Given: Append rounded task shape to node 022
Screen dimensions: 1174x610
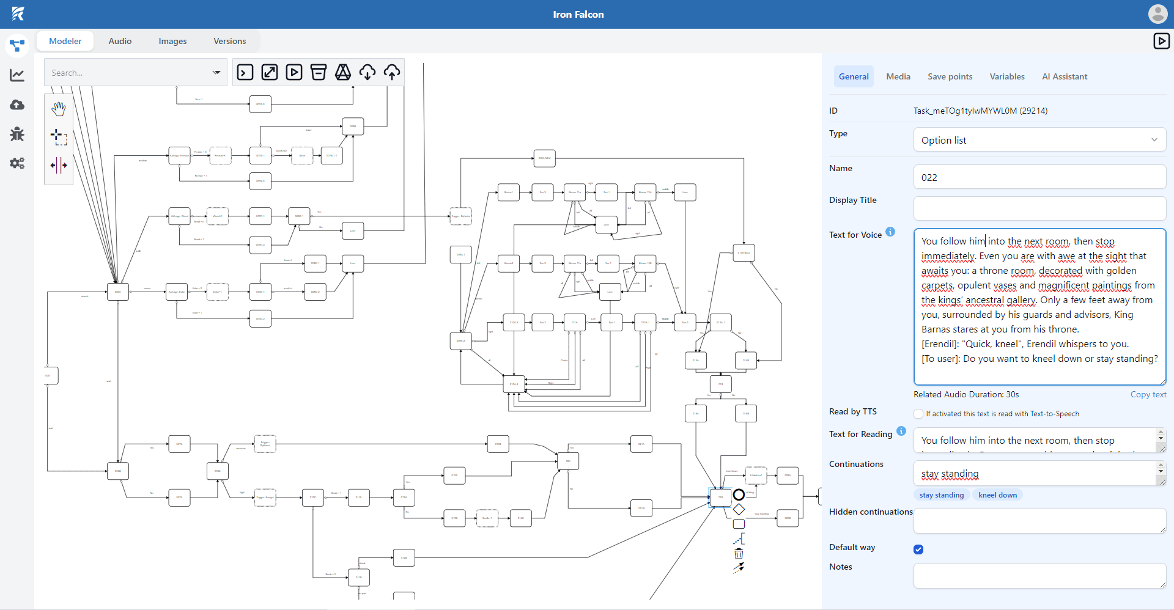Looking at the screenshot, I should point(739,524).
